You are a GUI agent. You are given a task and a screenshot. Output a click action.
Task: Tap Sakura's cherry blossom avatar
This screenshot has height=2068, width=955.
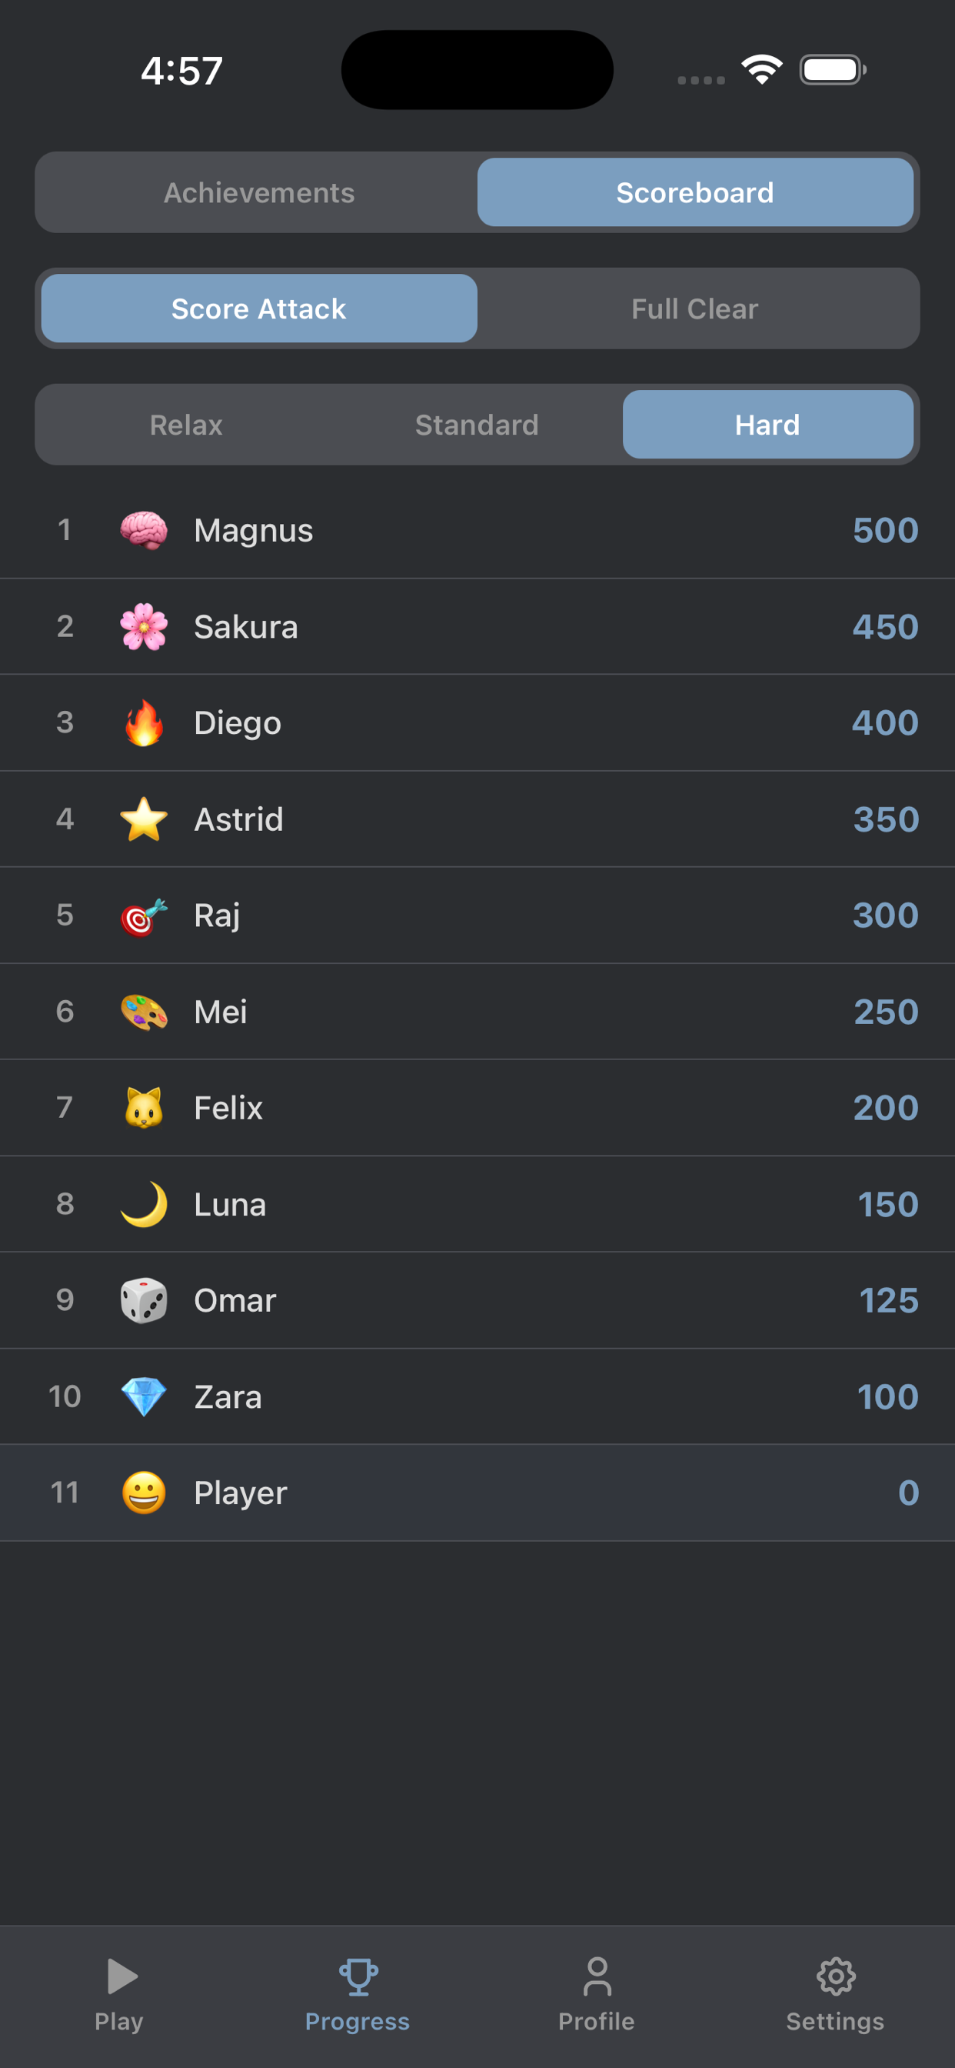pos(144,627)
